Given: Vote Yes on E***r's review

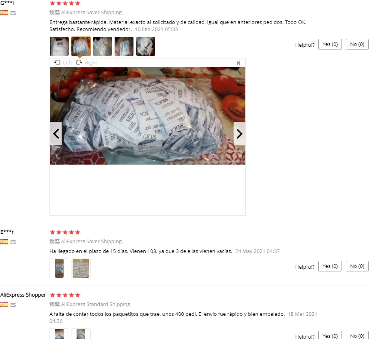Looking at the screenshot, I should coord(330,266).
